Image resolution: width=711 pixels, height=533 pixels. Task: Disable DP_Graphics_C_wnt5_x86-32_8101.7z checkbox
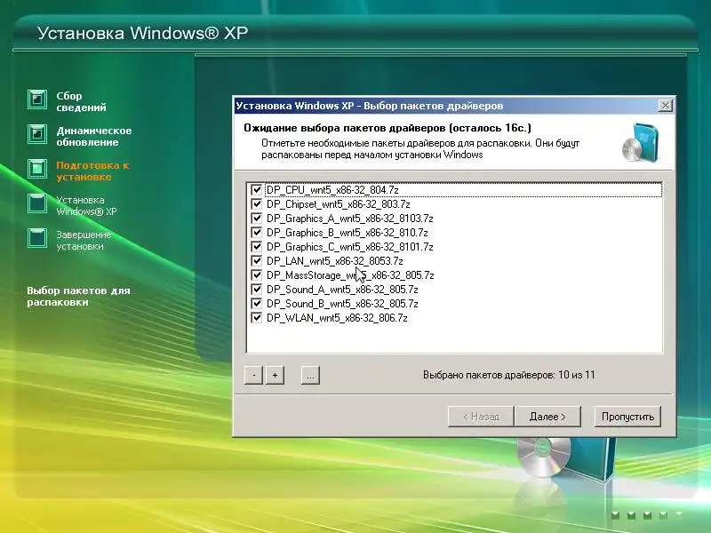coord(256,247)
